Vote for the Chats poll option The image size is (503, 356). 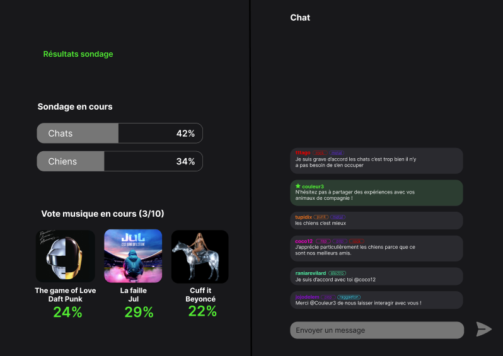120,133
